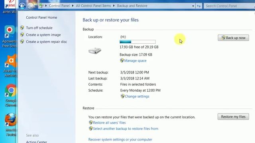This screenshot has height=143, width=255.
Task: Select Backup and Restore breadcrumb
Action: (x=132, y=6)
